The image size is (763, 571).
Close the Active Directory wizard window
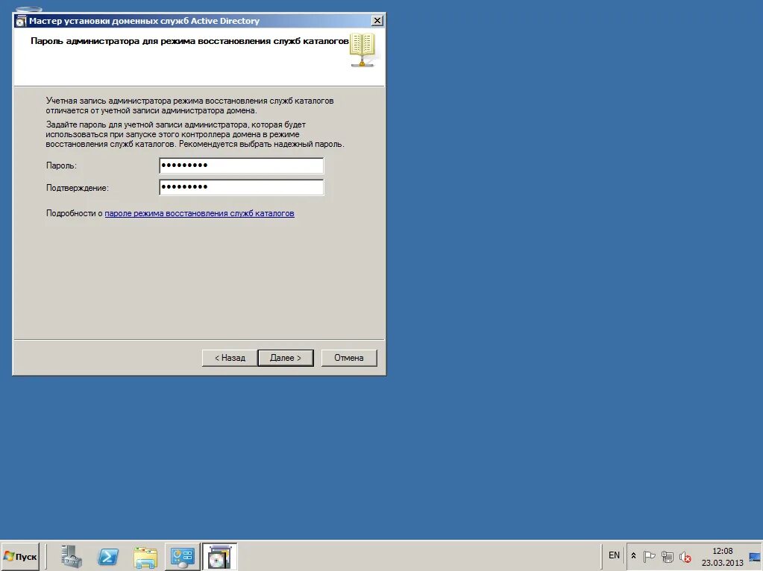[377, 20]
